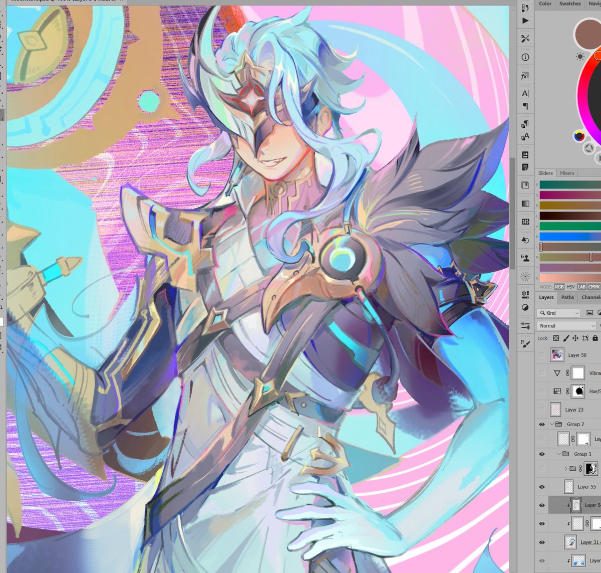The image size is (601, 573).
Task: Show Layer 50 via its visibility box
Action: click(x=541, y=355)
